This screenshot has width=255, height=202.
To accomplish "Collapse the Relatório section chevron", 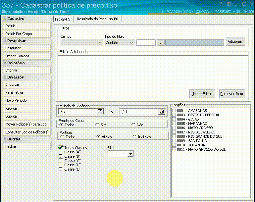I will click(5, 63).
